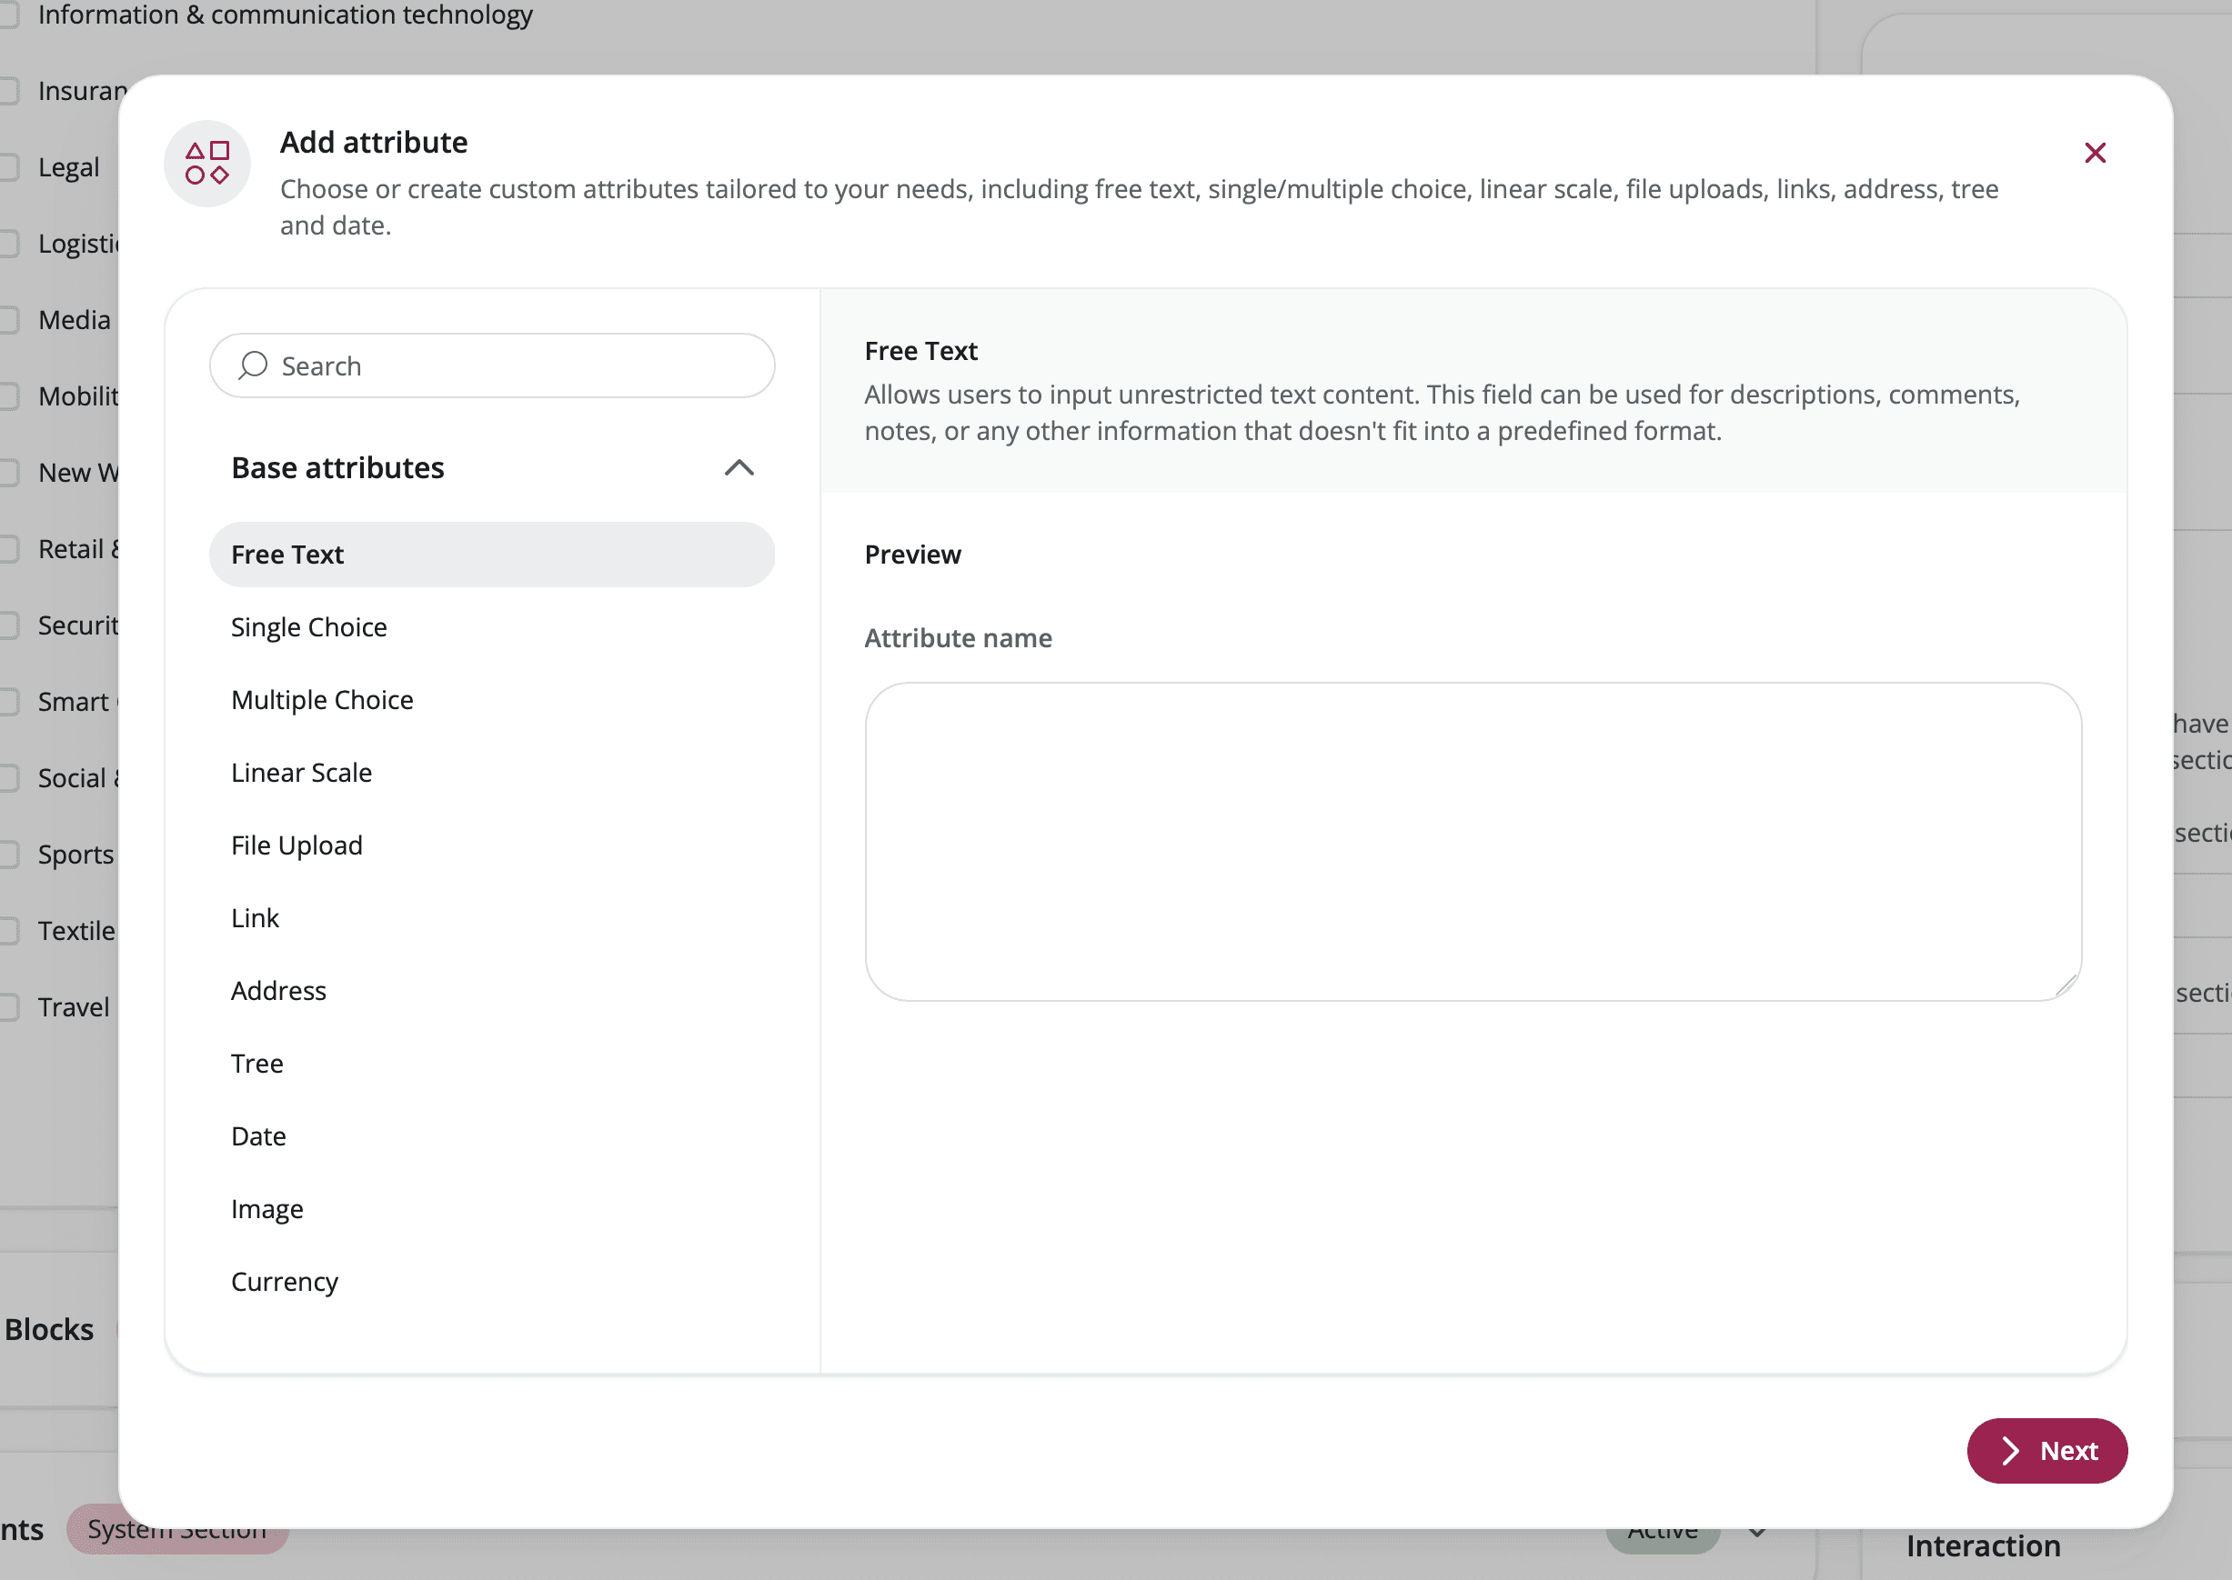Pick the Linear Scale attribute

pyautogui.click(x=302, y=773)
